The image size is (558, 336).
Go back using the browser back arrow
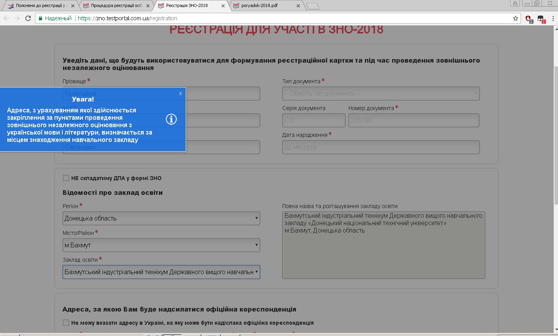point(6,18)
